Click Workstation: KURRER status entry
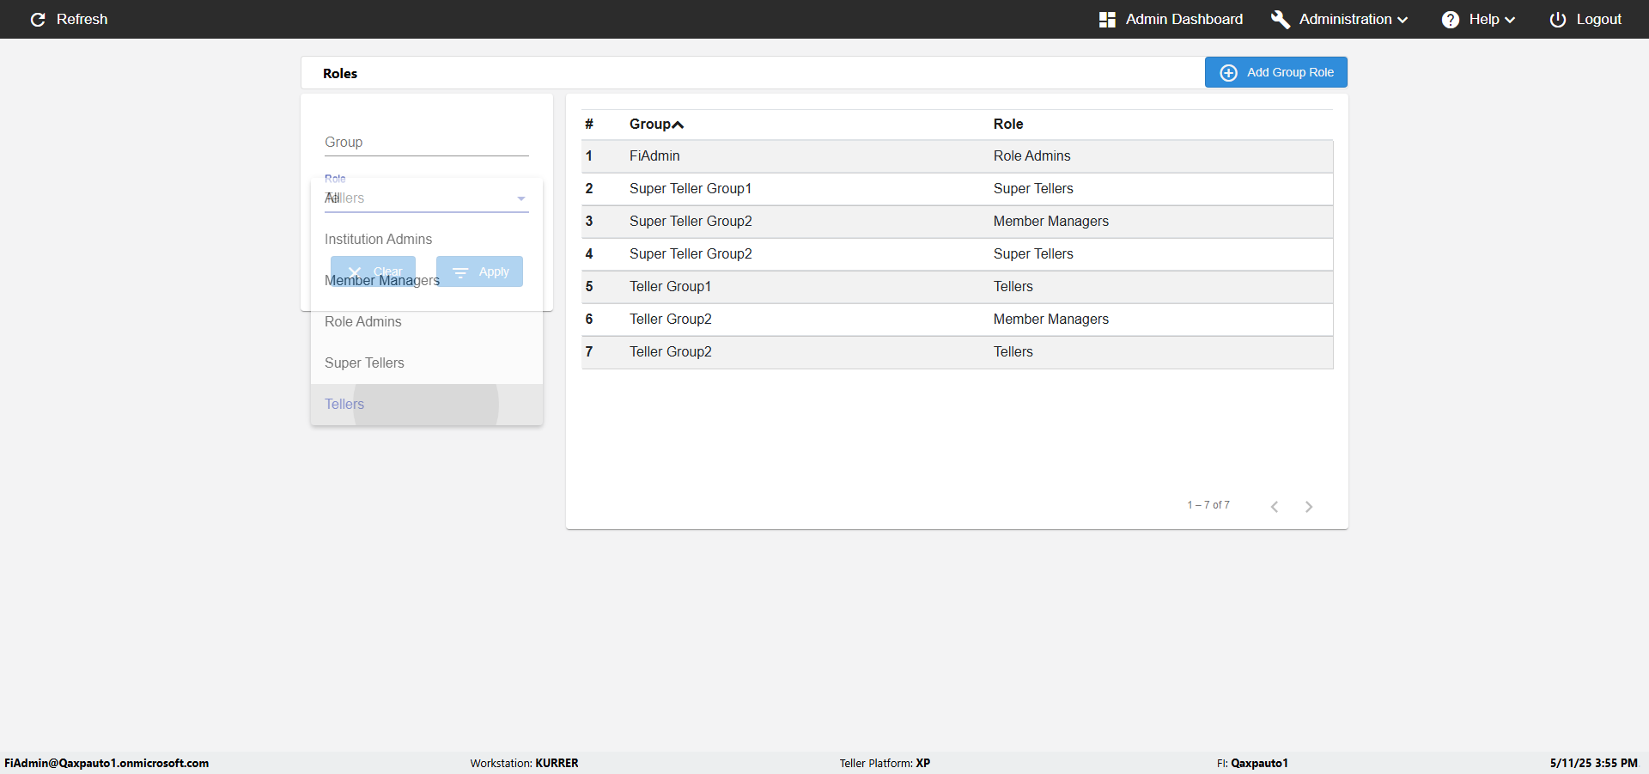The image size is (1649, 774). pos(524,763)
